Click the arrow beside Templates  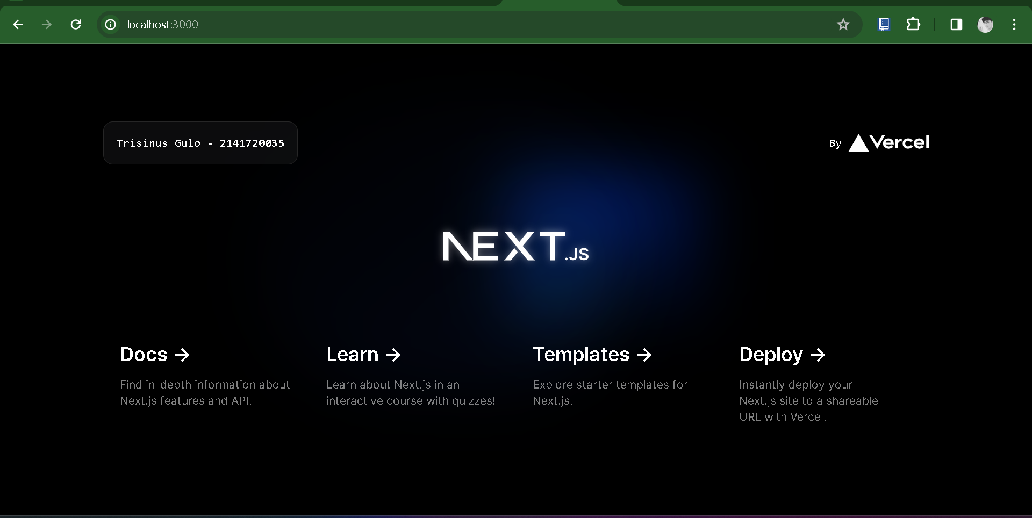(644, 355)
